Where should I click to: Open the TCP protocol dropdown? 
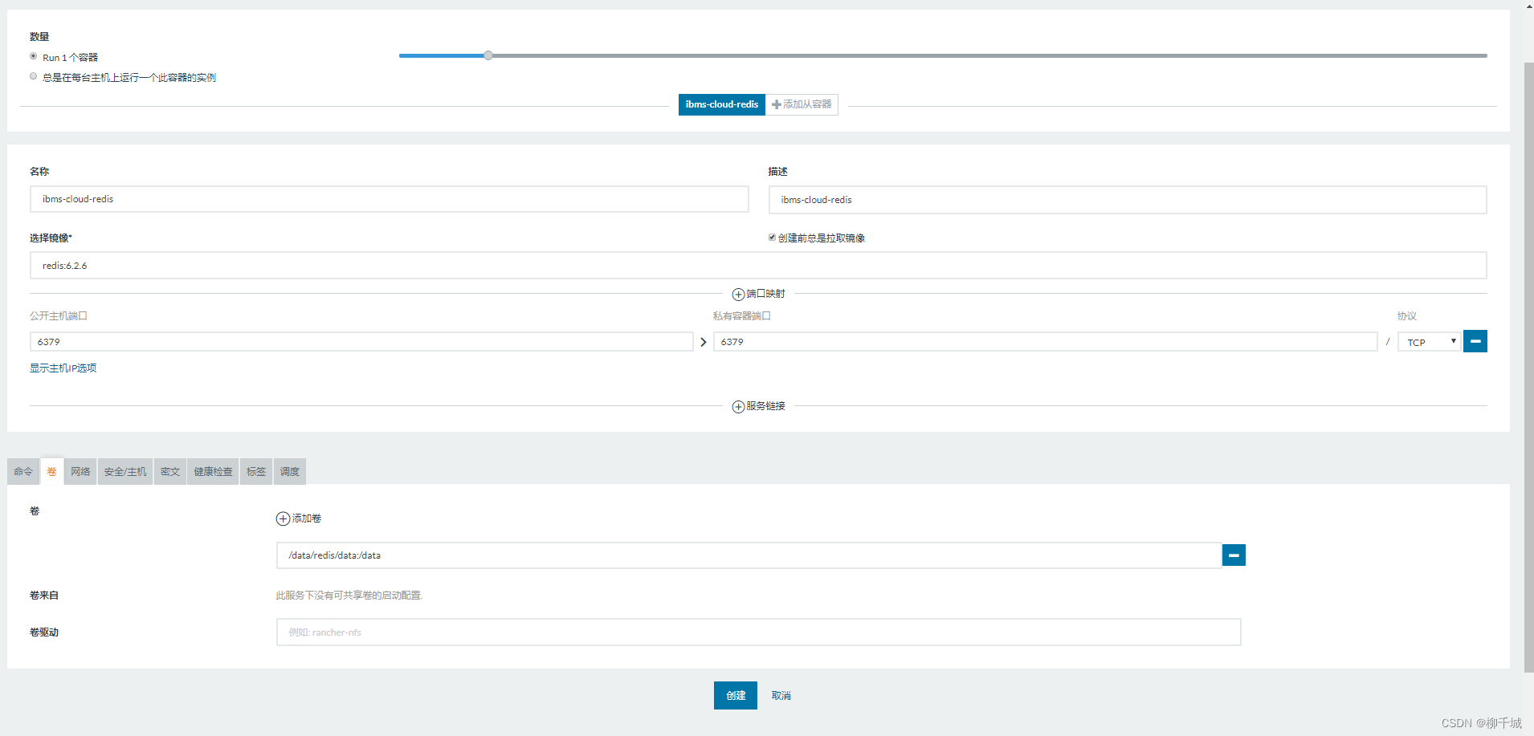point(1429,342)
